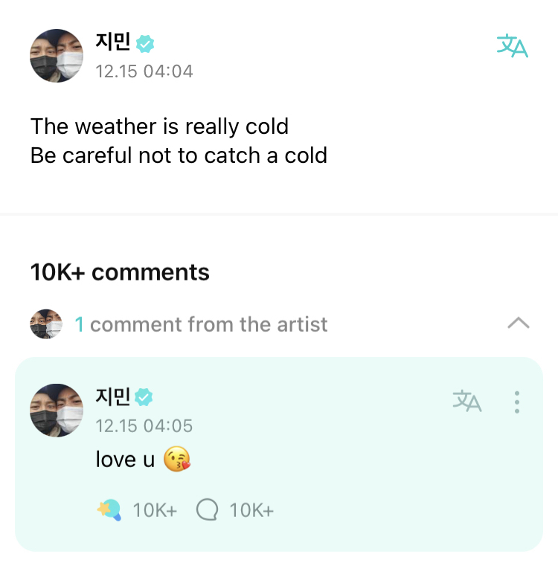Tap the post text about cold weather
Image resolution: width=558 pixels, height=563 pixels.
(x=179, y=141)
